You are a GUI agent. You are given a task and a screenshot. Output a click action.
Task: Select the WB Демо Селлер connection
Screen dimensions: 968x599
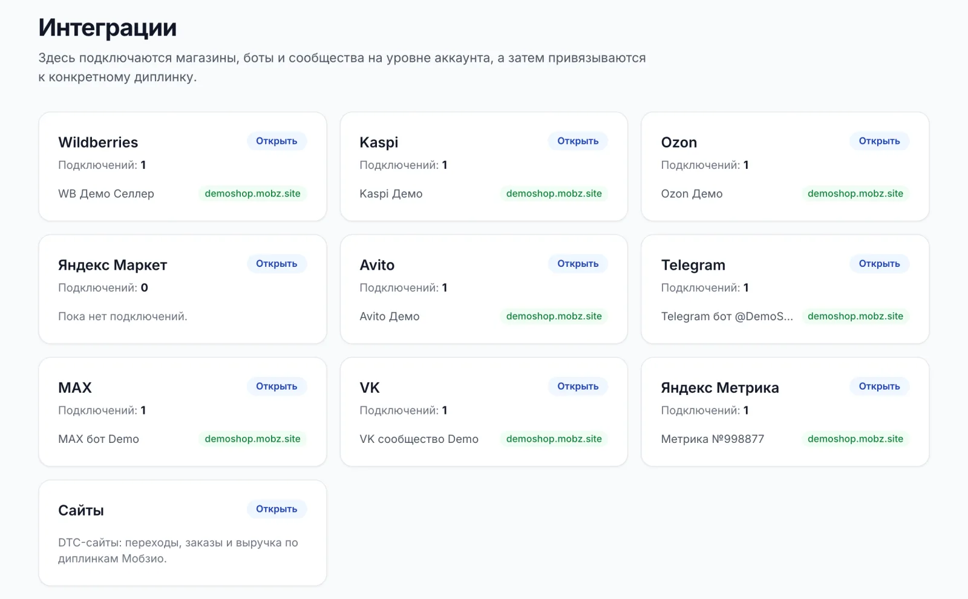[x=106, y=194]
